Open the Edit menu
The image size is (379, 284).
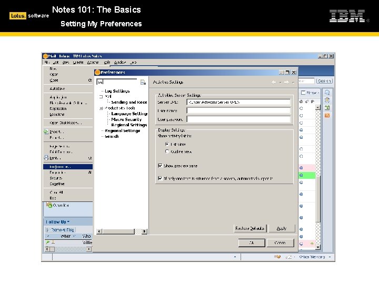tap(56, 62)
